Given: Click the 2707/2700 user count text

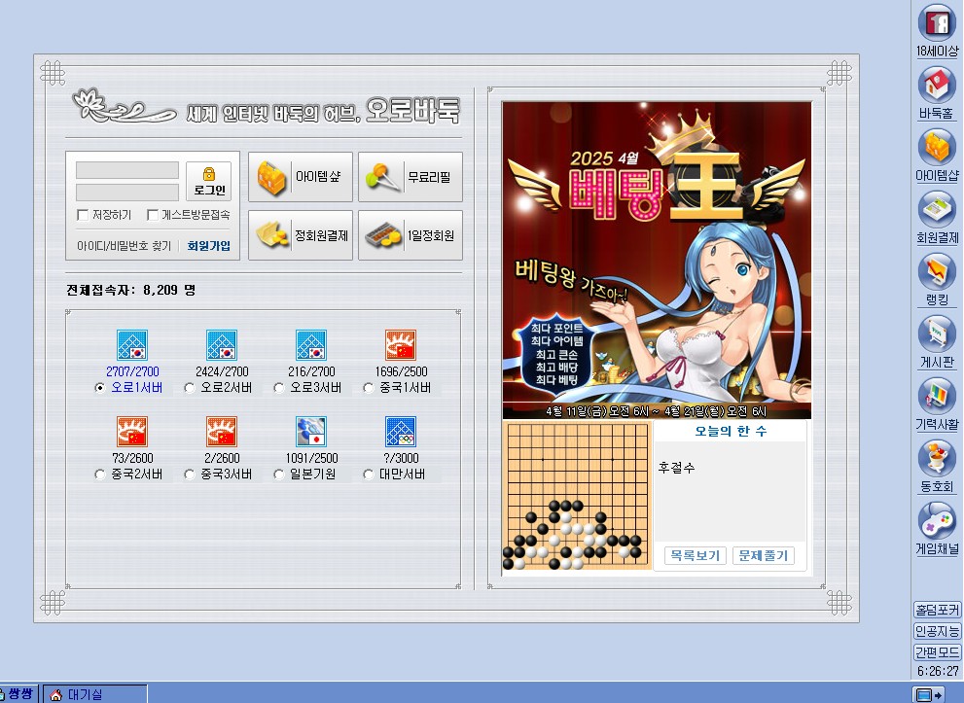Looking at the screenshot, I should 132,371.
